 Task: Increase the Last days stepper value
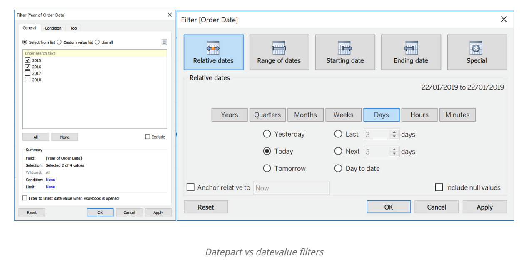tap(394, 132)
